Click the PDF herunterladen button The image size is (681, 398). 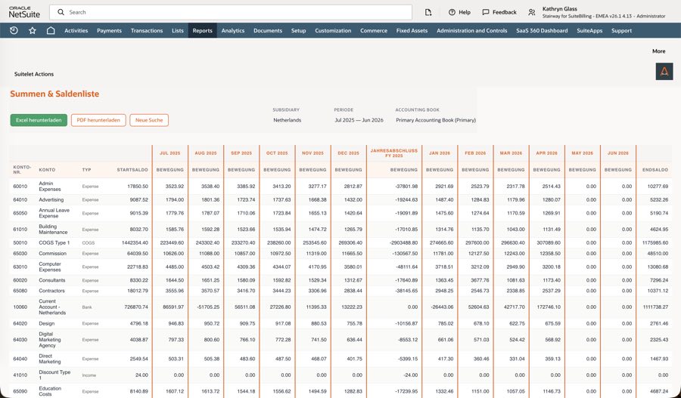pos(98,120)
